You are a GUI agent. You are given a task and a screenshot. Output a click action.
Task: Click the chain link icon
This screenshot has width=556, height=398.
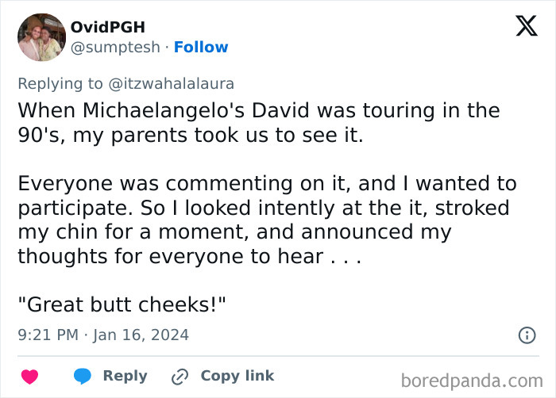[180, 377]
